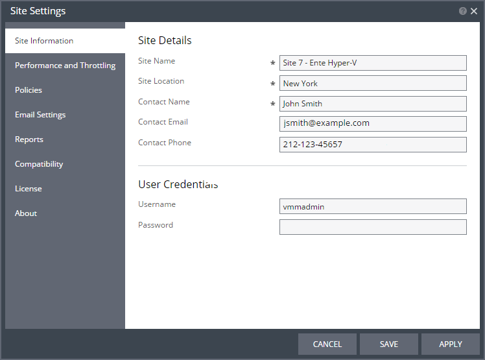Click the Site Location label
The height and width of the screenshot is (360, 485).
161,81
